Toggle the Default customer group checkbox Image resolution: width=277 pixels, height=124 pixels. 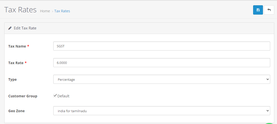coord(55,96)
